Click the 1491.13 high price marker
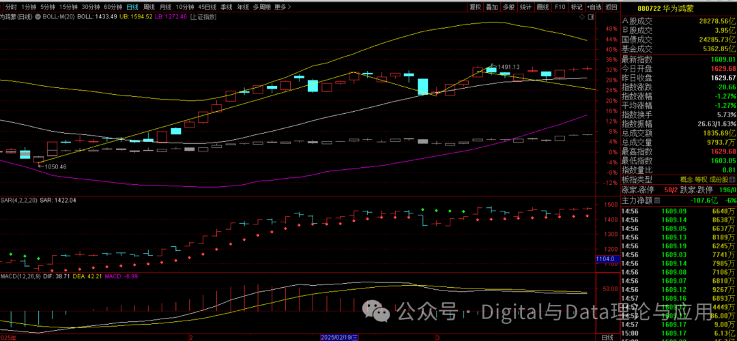The height and width of the screenshot is (341, 737). [509, 67]
